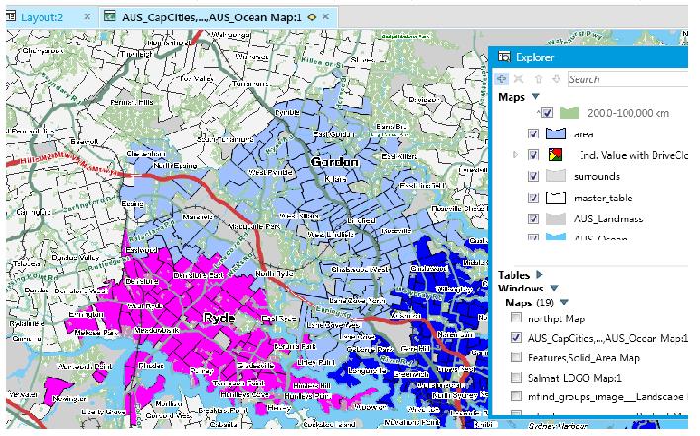Select AUS_CapCities,...,AUS_Ocean Map:1 in Windows list
Image resolution: width=700 pixels, height=436 pixels.
[608, 338]
